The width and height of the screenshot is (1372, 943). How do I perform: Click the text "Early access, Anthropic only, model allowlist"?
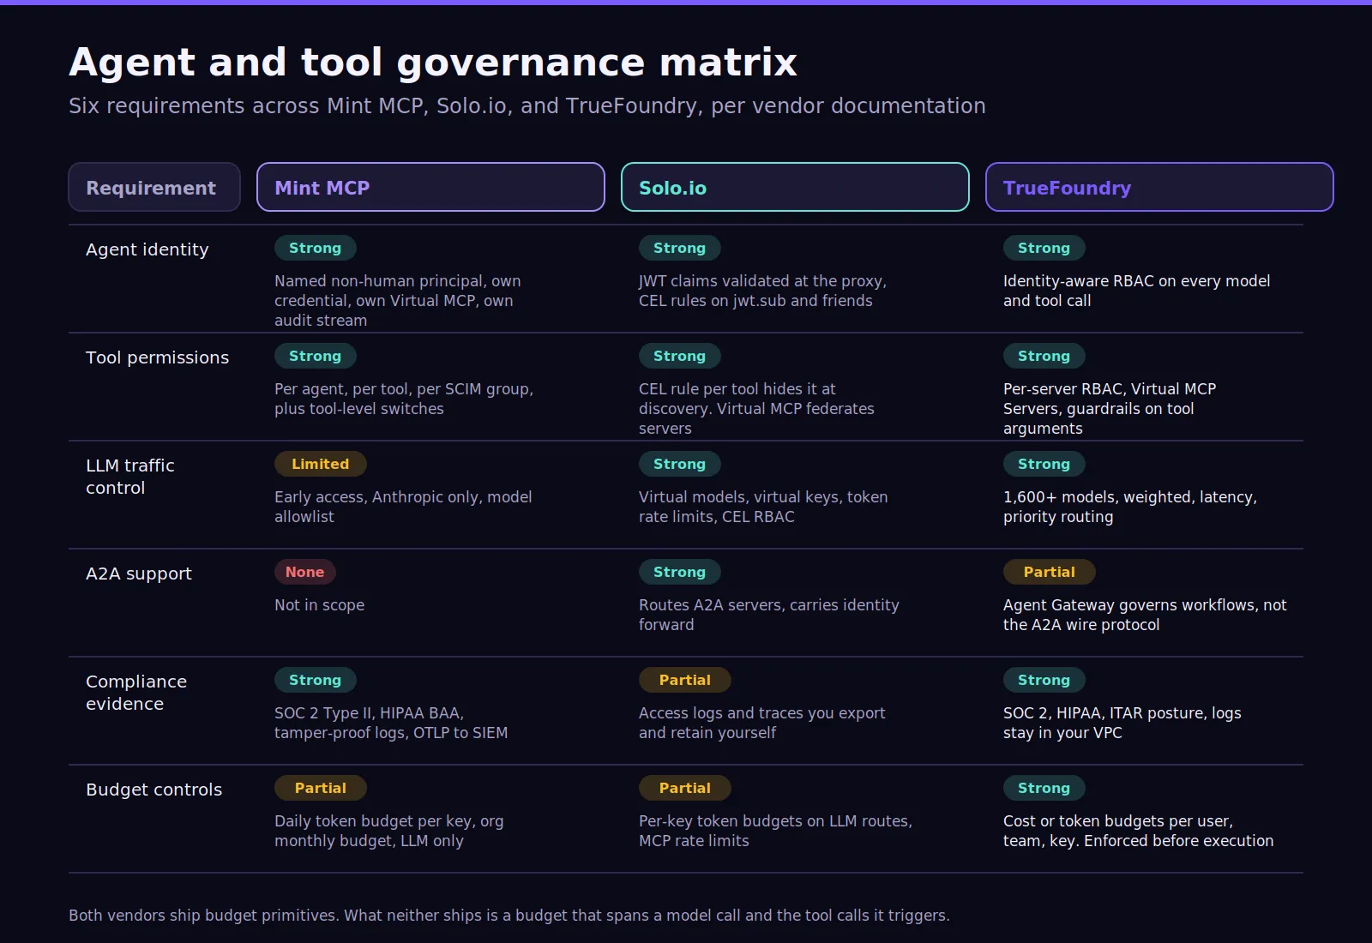click(403, 507)
